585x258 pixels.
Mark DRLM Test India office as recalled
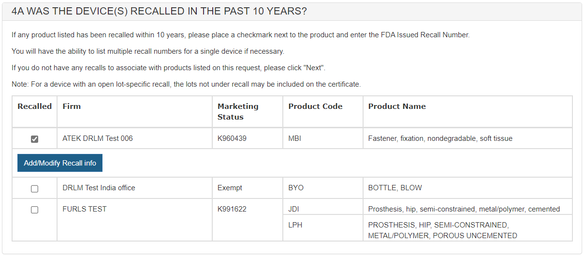pyautogui.click(x=35, y=189)
